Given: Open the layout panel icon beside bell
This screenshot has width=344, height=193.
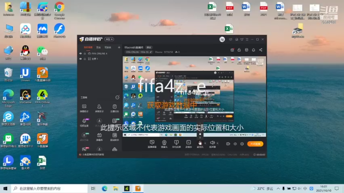Looking at the screenshot, I should click(x=246, y=50).
